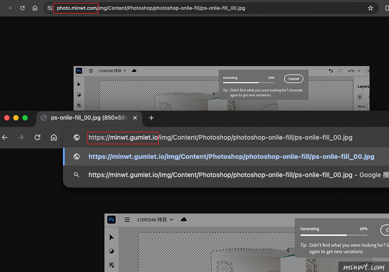This screenshot has height=272, width=389.
Task: Click the green fullscreen window button
Action: [x=25, y=117]
